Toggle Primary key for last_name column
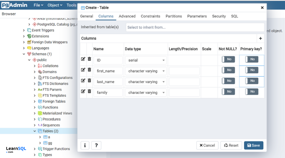The height and width of the screenshot is (158, 285). [x=252, y=81]
